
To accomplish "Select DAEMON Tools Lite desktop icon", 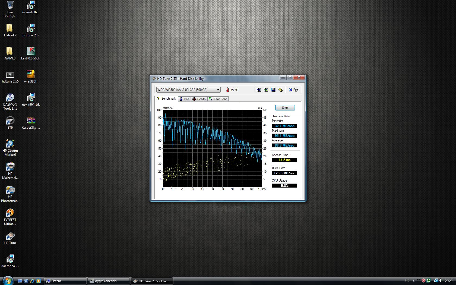I will [10, 102].
